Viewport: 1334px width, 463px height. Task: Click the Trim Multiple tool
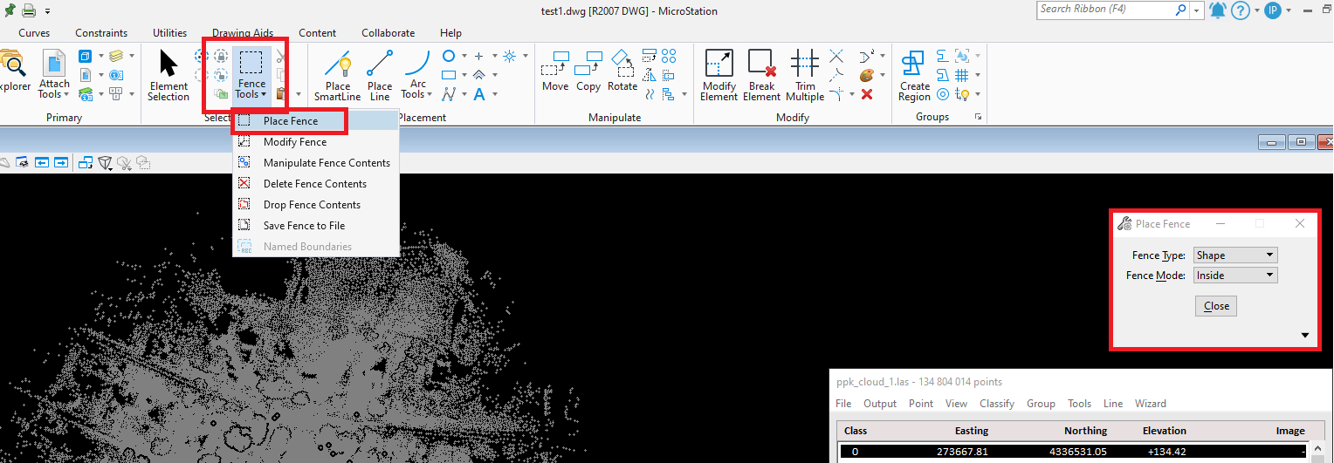[x=804, y=74]
